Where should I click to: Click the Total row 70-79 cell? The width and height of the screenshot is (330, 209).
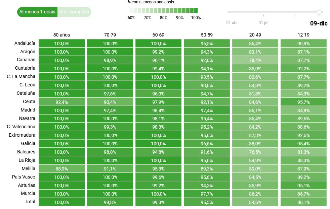(x=110, y=202)
